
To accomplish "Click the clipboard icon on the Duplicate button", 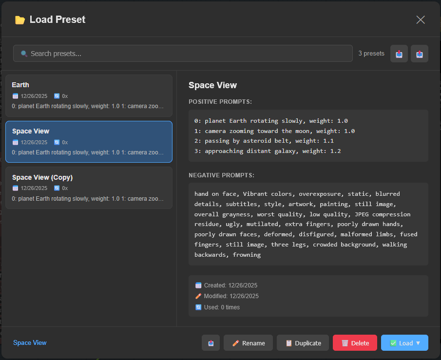I will (289, 343).
